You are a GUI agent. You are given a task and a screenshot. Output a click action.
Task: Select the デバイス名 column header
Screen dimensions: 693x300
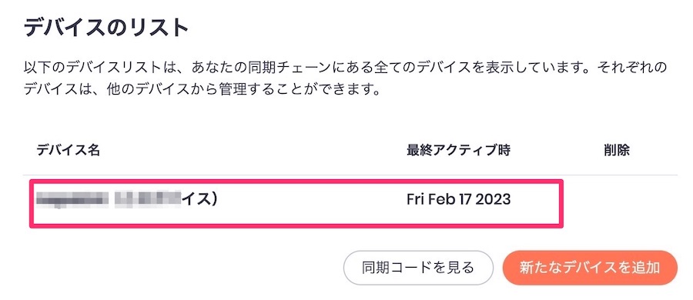[x=68, y=151]
